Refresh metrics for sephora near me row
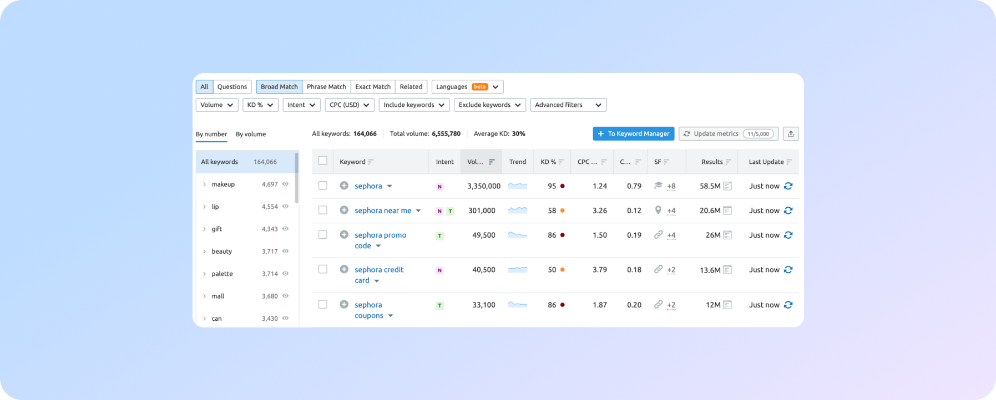This screenshot has width=996, height=400. pyautogui.click(x=788, y=211)
